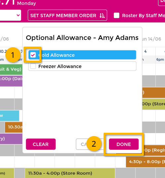Select the Freezer Allowance row text
The image size is (165, 178).
(60, 66)
